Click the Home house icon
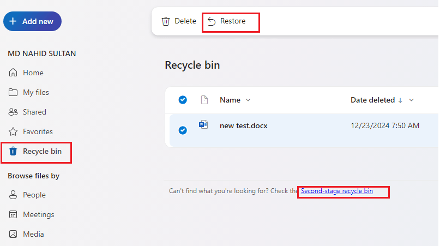 point(13,73)
